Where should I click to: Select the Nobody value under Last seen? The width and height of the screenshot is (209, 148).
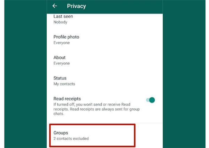(60, 22)
